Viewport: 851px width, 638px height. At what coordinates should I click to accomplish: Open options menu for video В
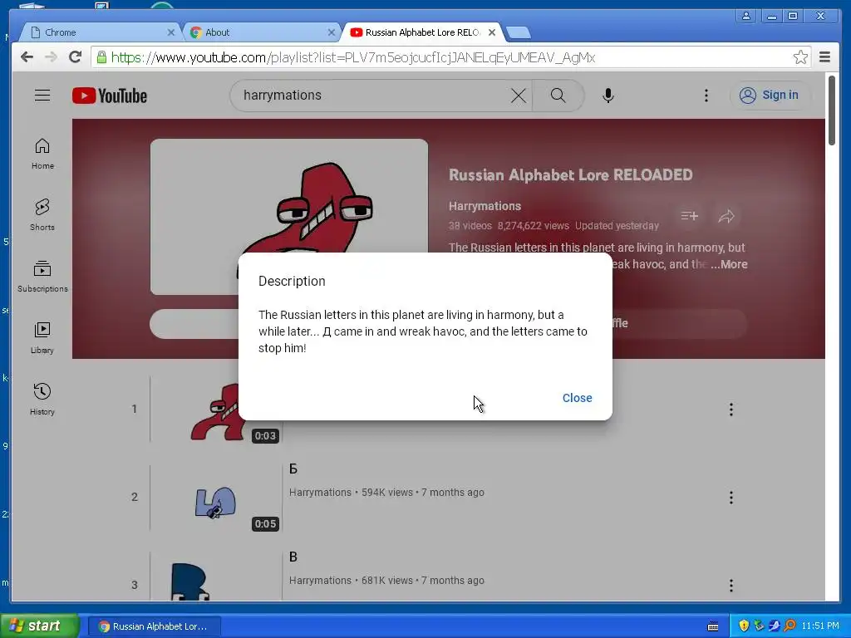(731, 586)
